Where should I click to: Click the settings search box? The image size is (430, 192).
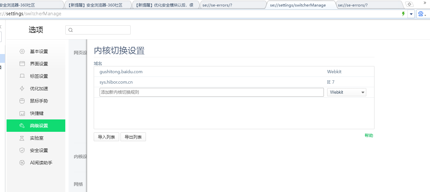click(98, 30)
